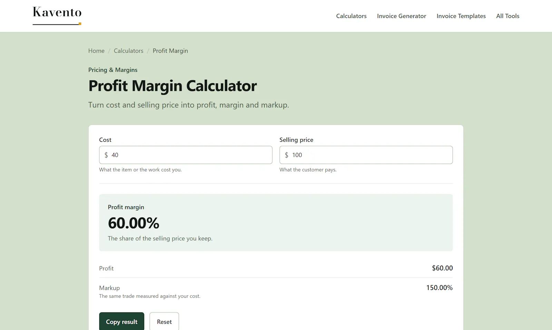Screen dimensions: 552x330
Task: Focus the Cost input field
Action: click(186, 155)
